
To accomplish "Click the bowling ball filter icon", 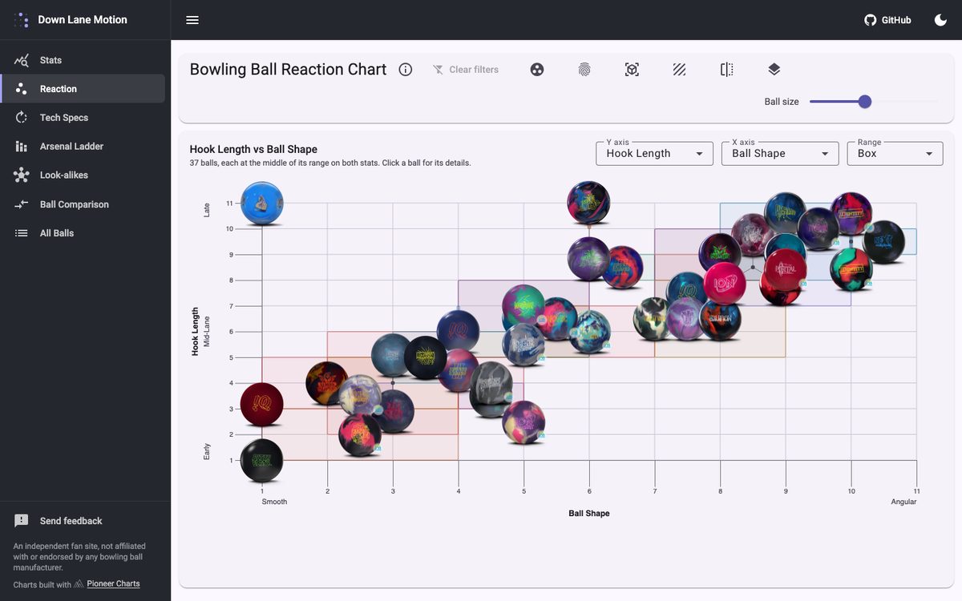I will pos(537,70).
